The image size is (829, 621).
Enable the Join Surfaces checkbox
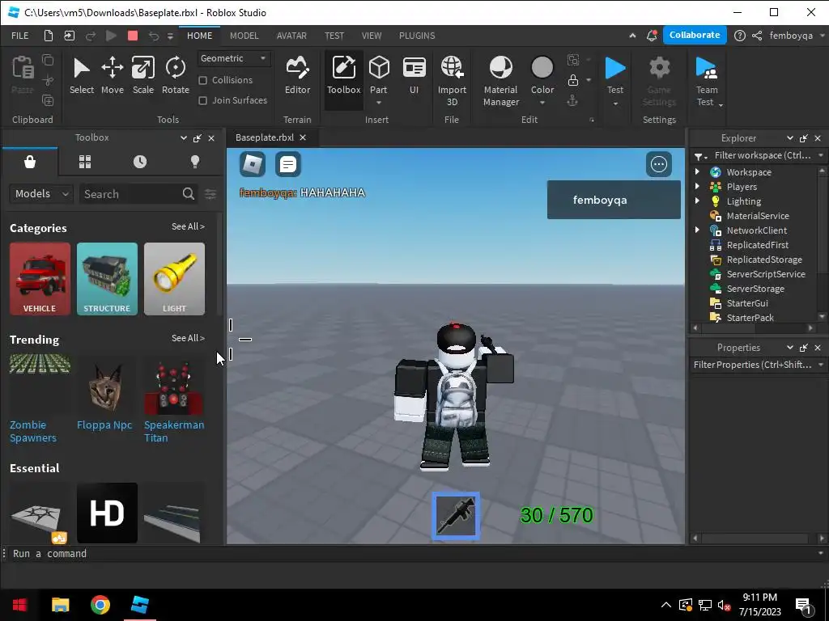pyautogui.click(x=202, y=100)
